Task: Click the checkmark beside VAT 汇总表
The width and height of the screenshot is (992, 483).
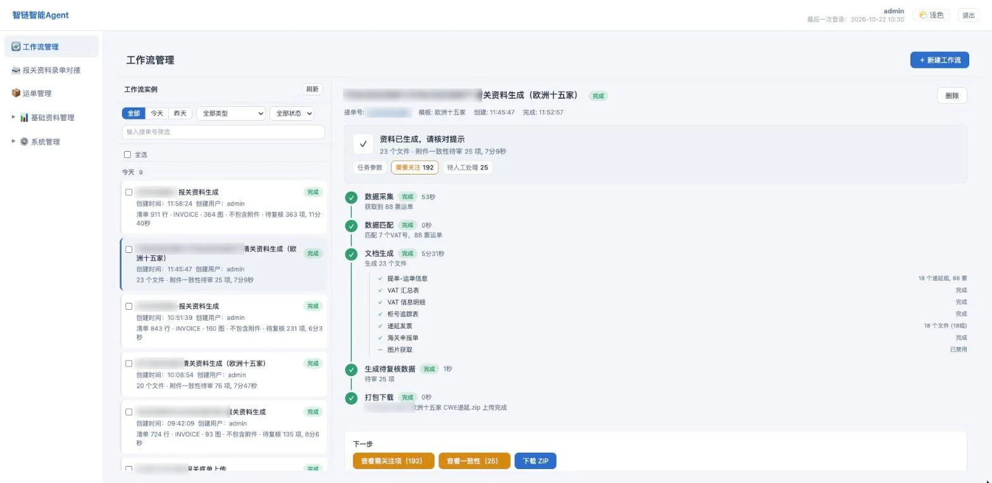Action: coord(380,291)
